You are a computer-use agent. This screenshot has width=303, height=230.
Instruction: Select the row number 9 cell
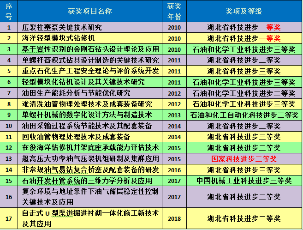[9, 115]
